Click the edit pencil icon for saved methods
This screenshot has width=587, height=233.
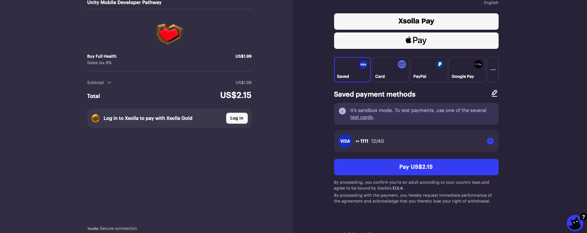[494, 93]
